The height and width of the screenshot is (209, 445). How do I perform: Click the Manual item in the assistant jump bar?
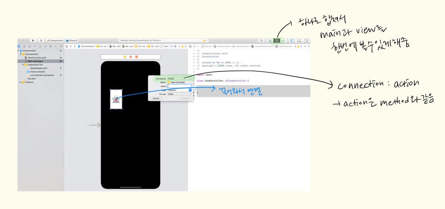[x=206, y=46]
